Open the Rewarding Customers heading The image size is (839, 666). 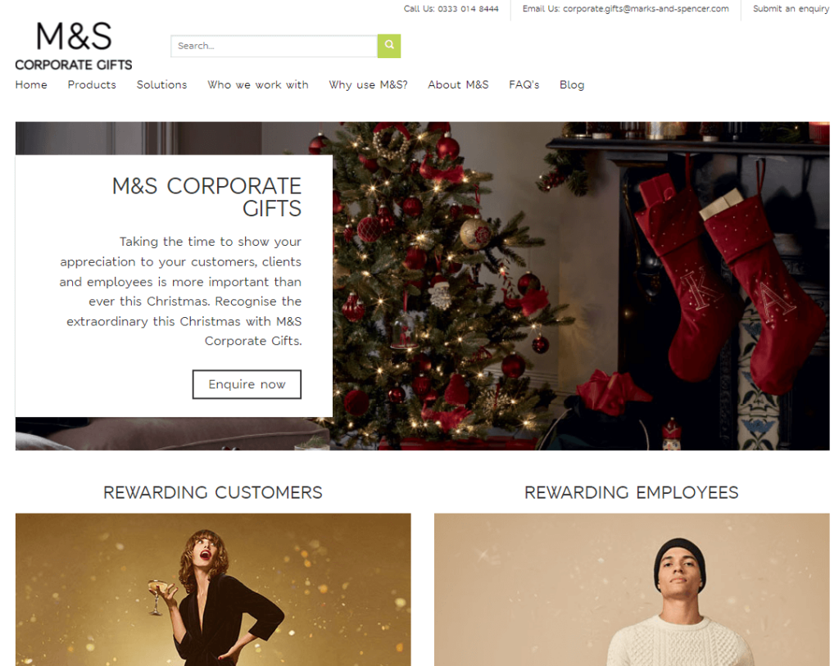click(x=213, y=492)
